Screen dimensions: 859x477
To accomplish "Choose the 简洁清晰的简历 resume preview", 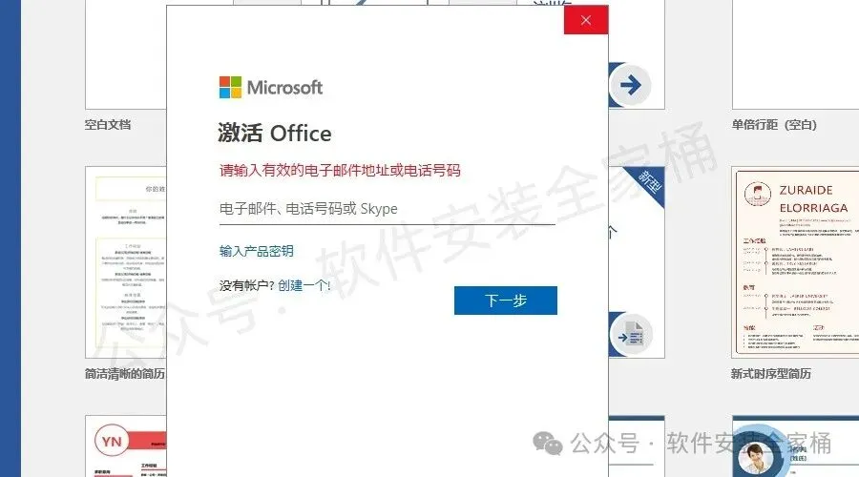I will coord(126,262).
